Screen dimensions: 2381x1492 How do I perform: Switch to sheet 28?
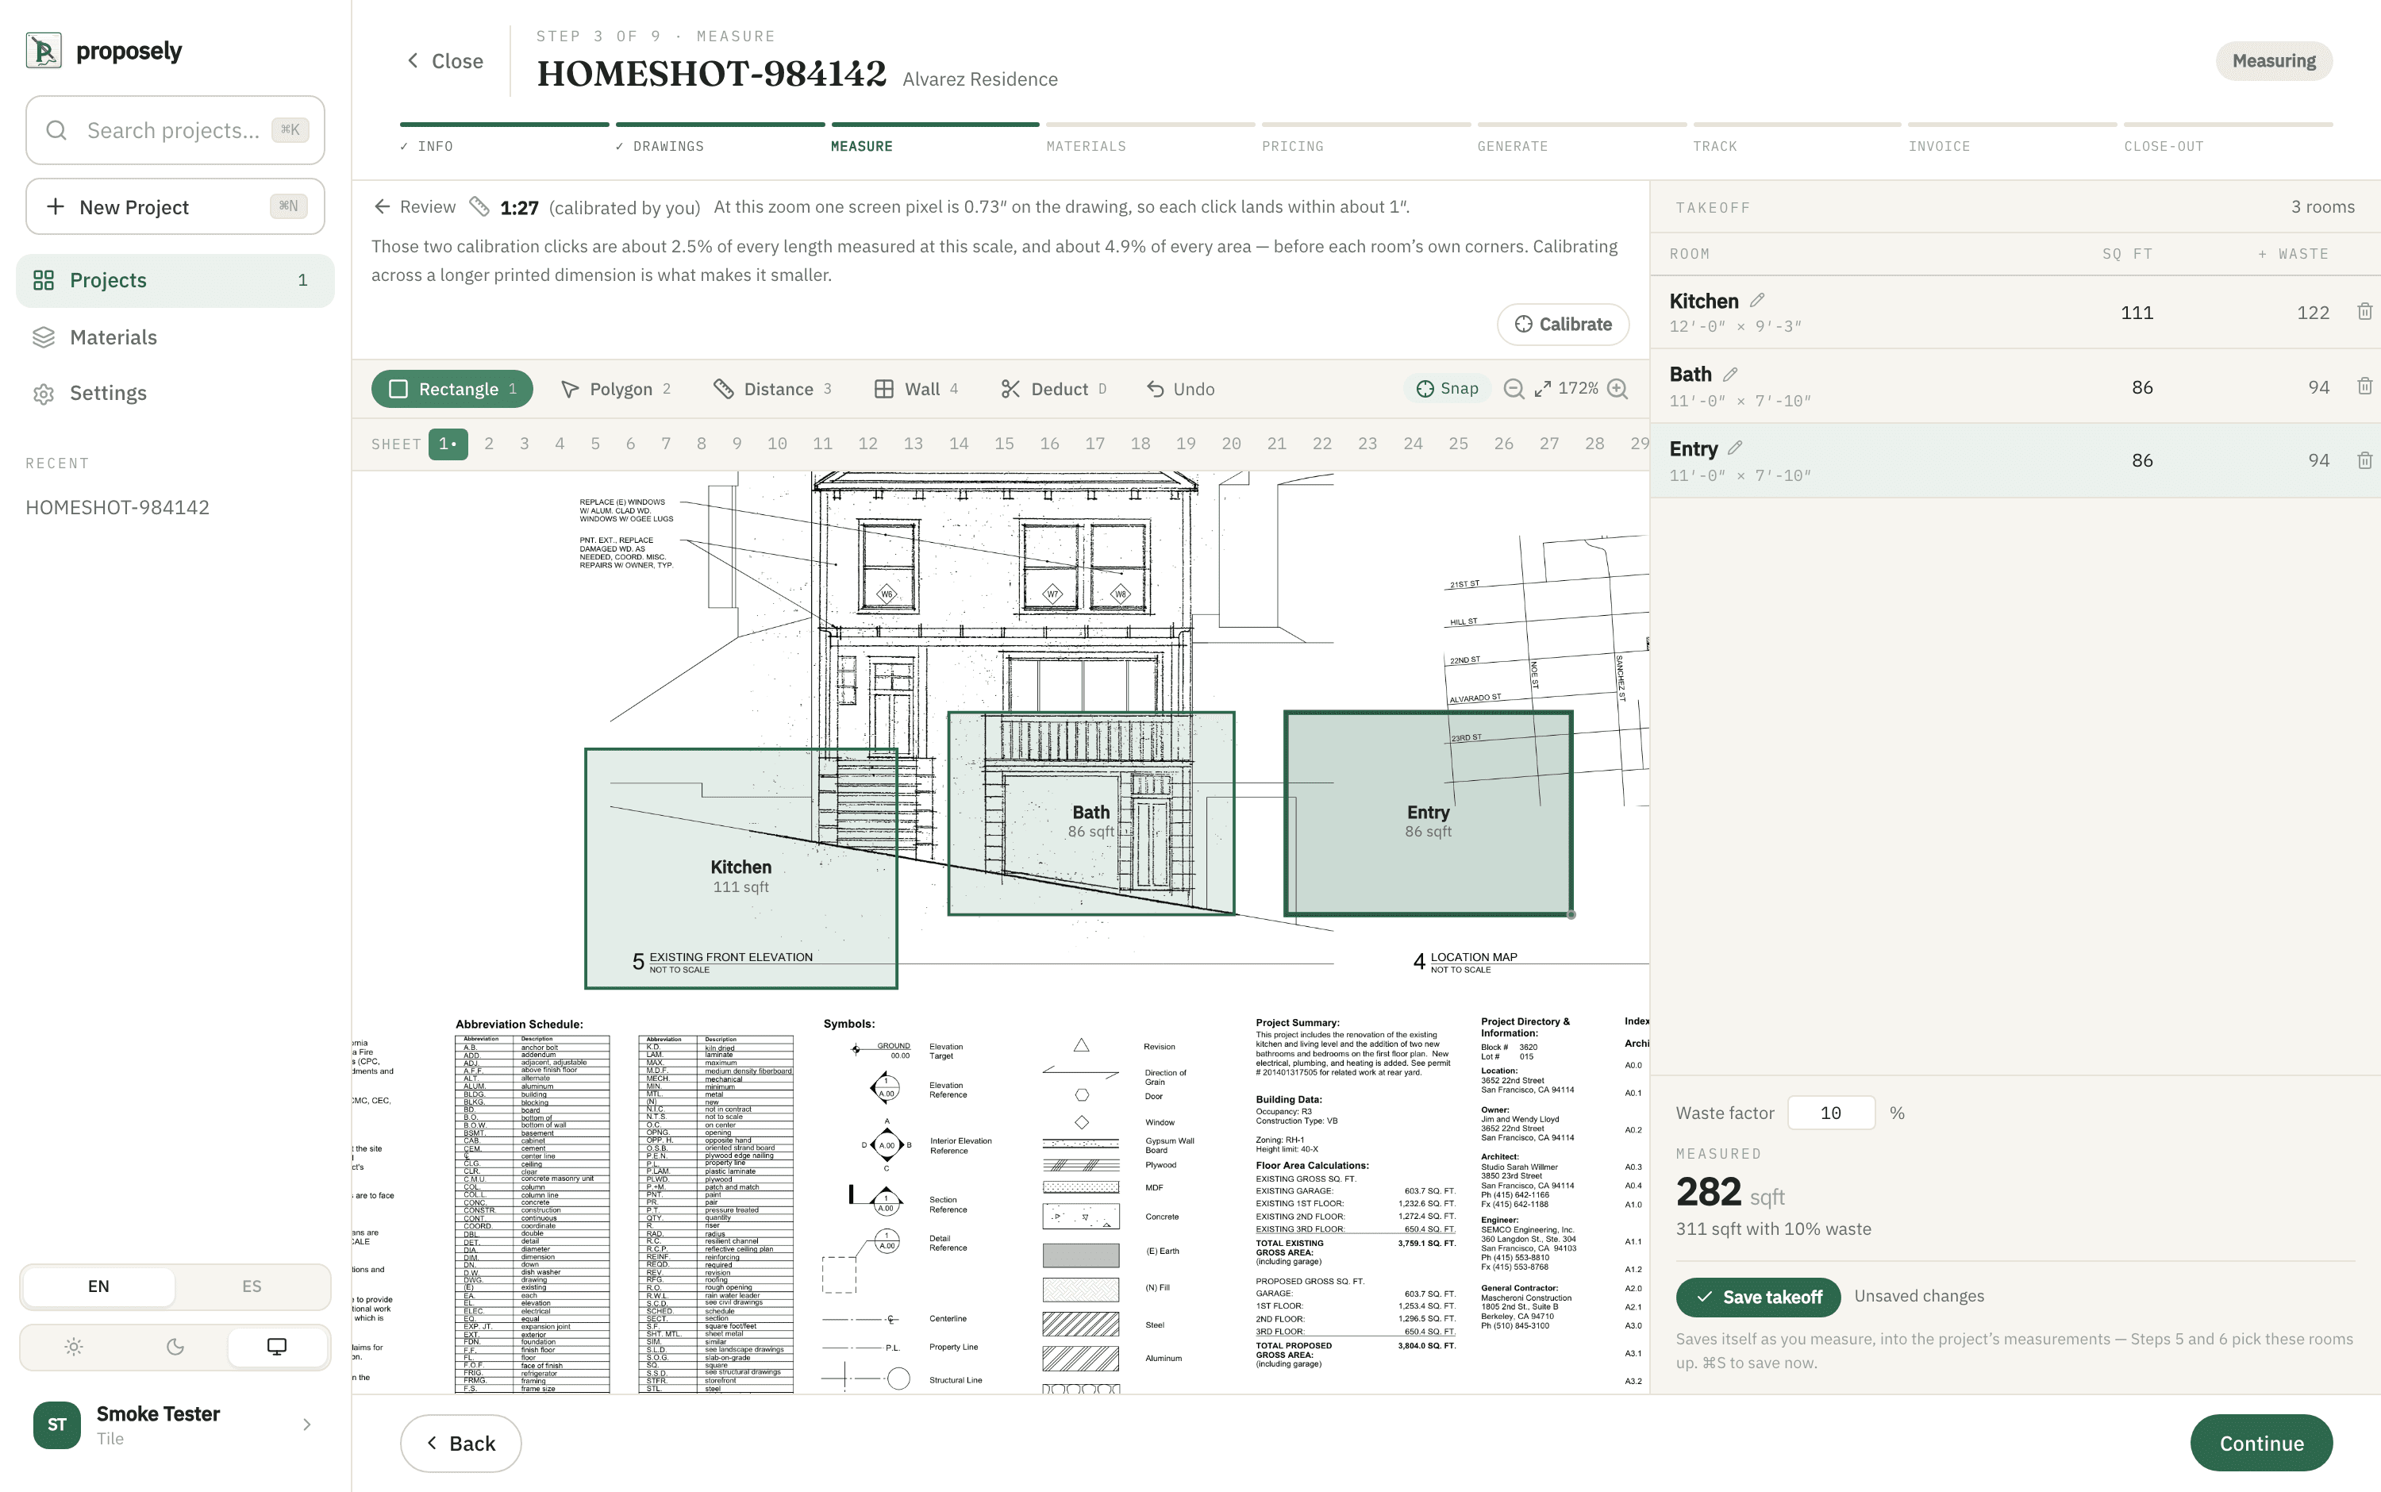coord(1594,444)
